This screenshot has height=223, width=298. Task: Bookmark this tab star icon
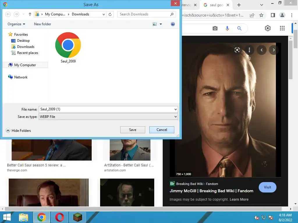tap(261, 15)
